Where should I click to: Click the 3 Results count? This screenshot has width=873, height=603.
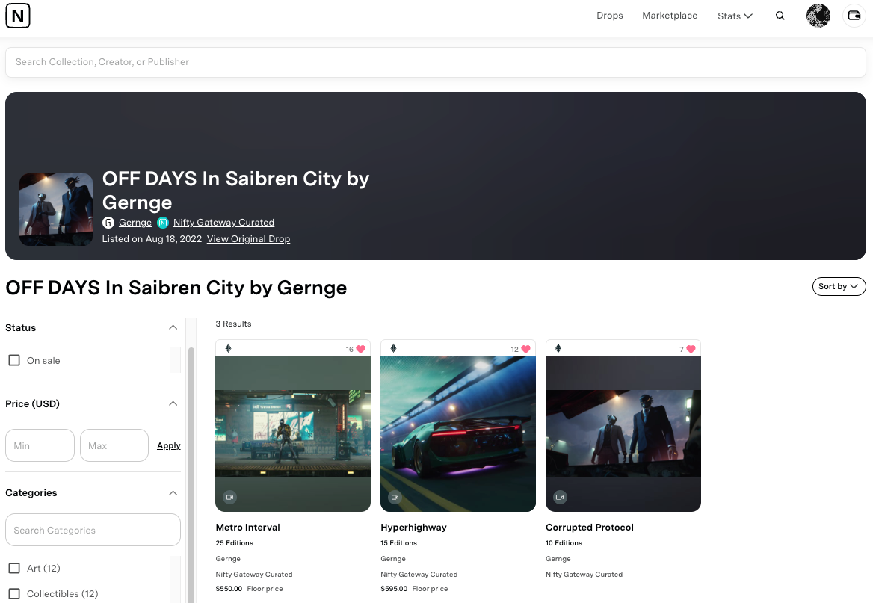233,324
